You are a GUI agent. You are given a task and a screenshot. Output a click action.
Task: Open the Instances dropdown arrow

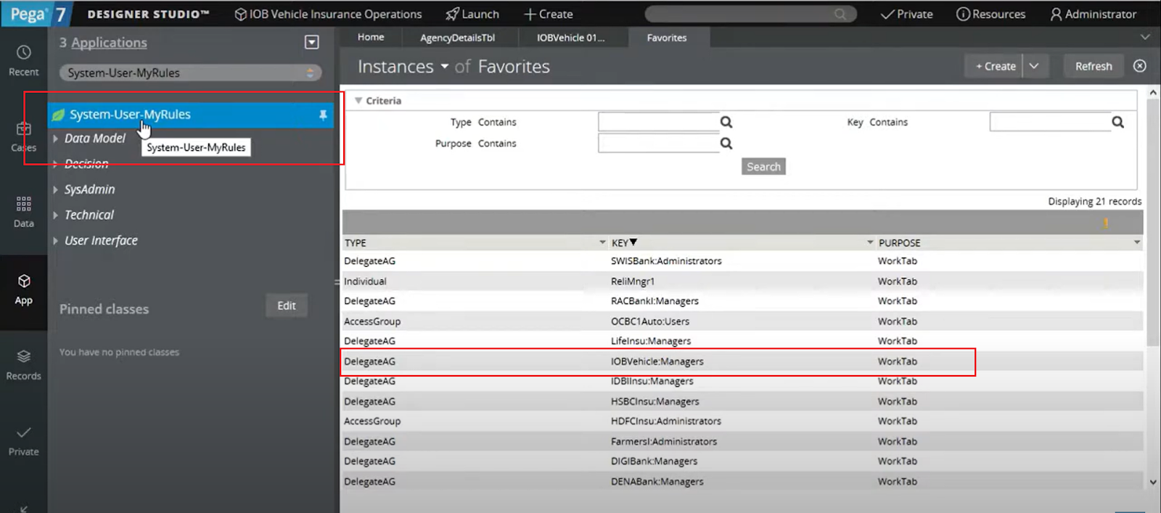click(x=444, y=67)
